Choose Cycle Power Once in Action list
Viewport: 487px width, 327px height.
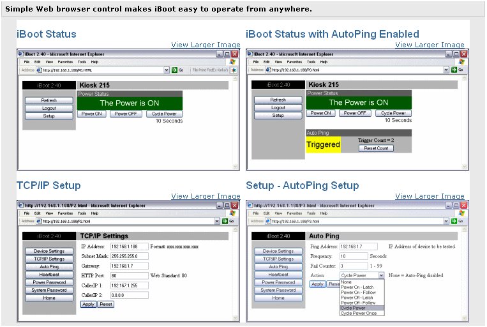(362, 314)
